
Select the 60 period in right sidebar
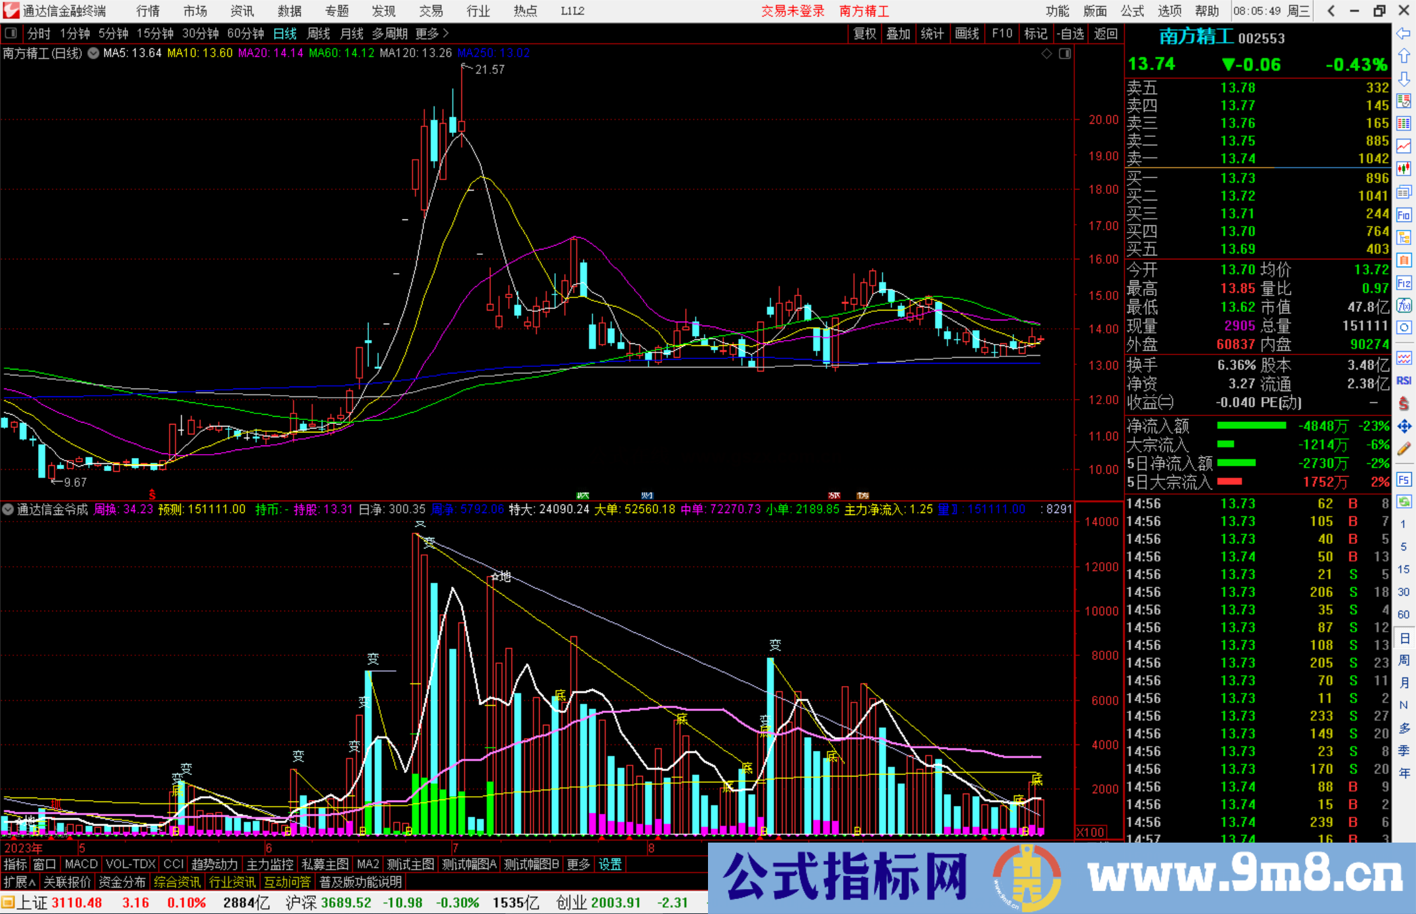[1403, 615]
